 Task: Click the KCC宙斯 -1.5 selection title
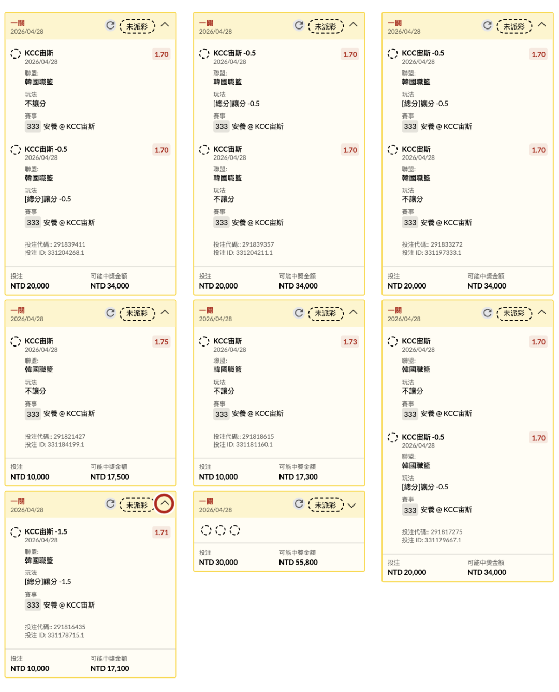coord(46,532)
